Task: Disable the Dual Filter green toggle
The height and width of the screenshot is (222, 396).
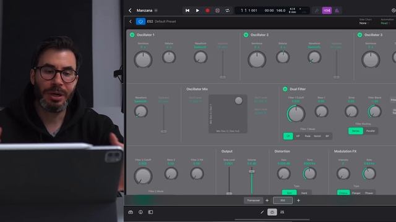Action: point(285,89)
